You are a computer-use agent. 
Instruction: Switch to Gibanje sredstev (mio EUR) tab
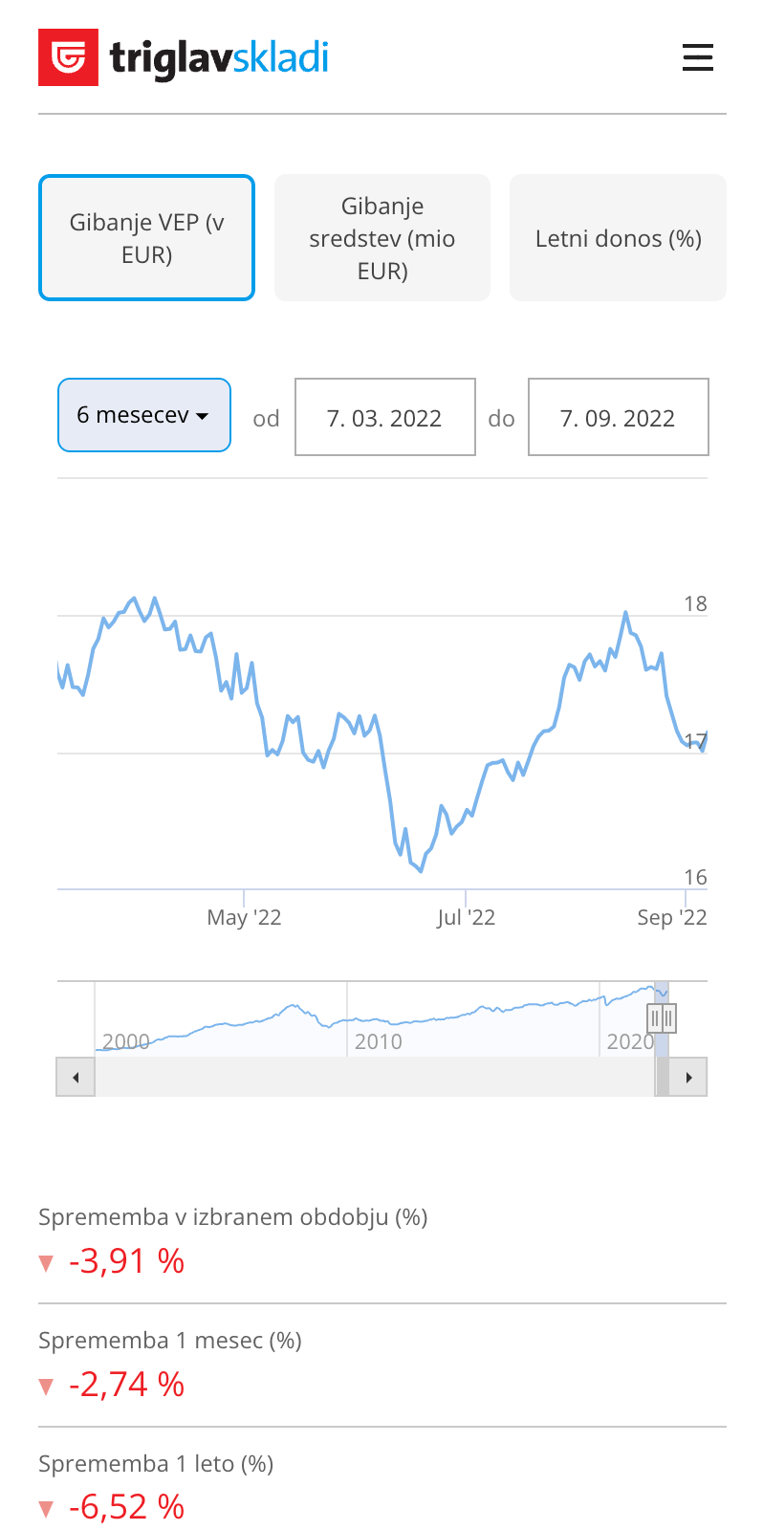tap(382, 238)
